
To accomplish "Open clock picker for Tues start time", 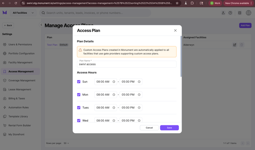I will tap(114, 107).
